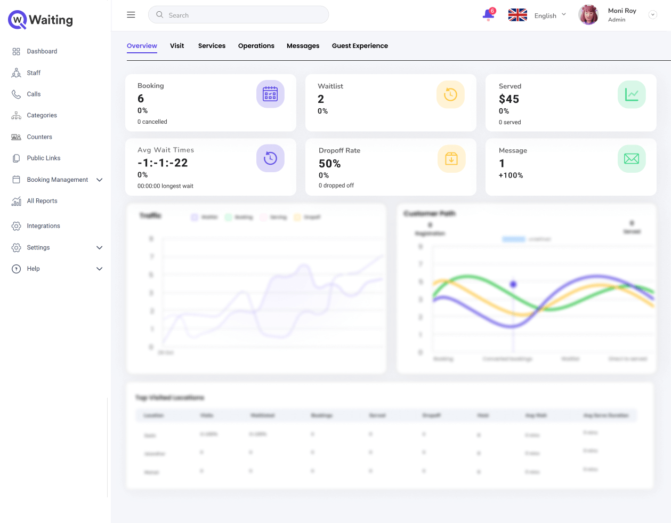Switch to the Guest Experience tab
The image size is (671, 523).
(x=360, y=46)
